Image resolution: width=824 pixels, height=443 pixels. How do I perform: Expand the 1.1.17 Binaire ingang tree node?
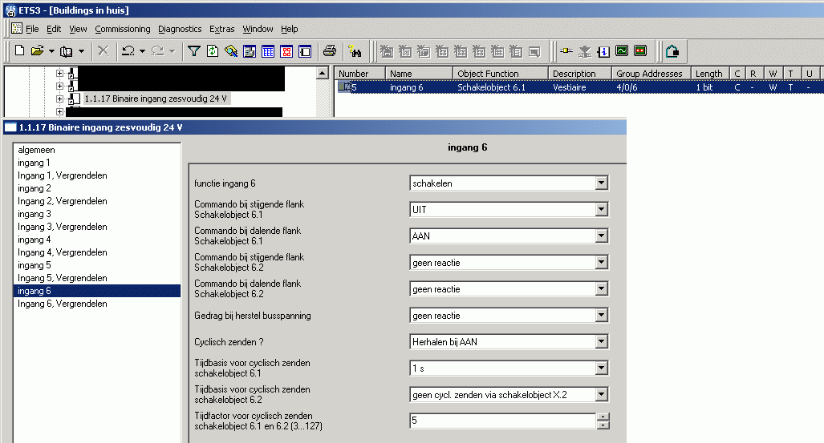(59, 99)
